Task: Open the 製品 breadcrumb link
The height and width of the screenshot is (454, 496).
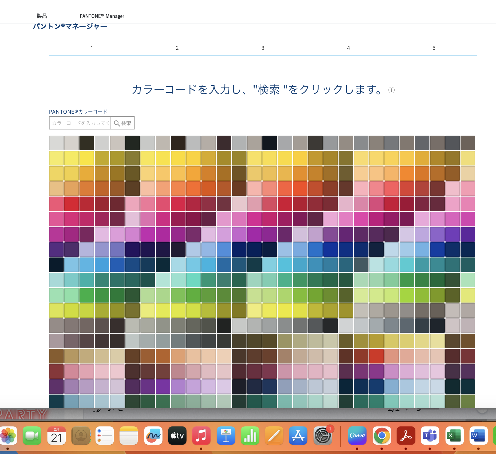Action: pyautogui.click(x=42, y=16)
